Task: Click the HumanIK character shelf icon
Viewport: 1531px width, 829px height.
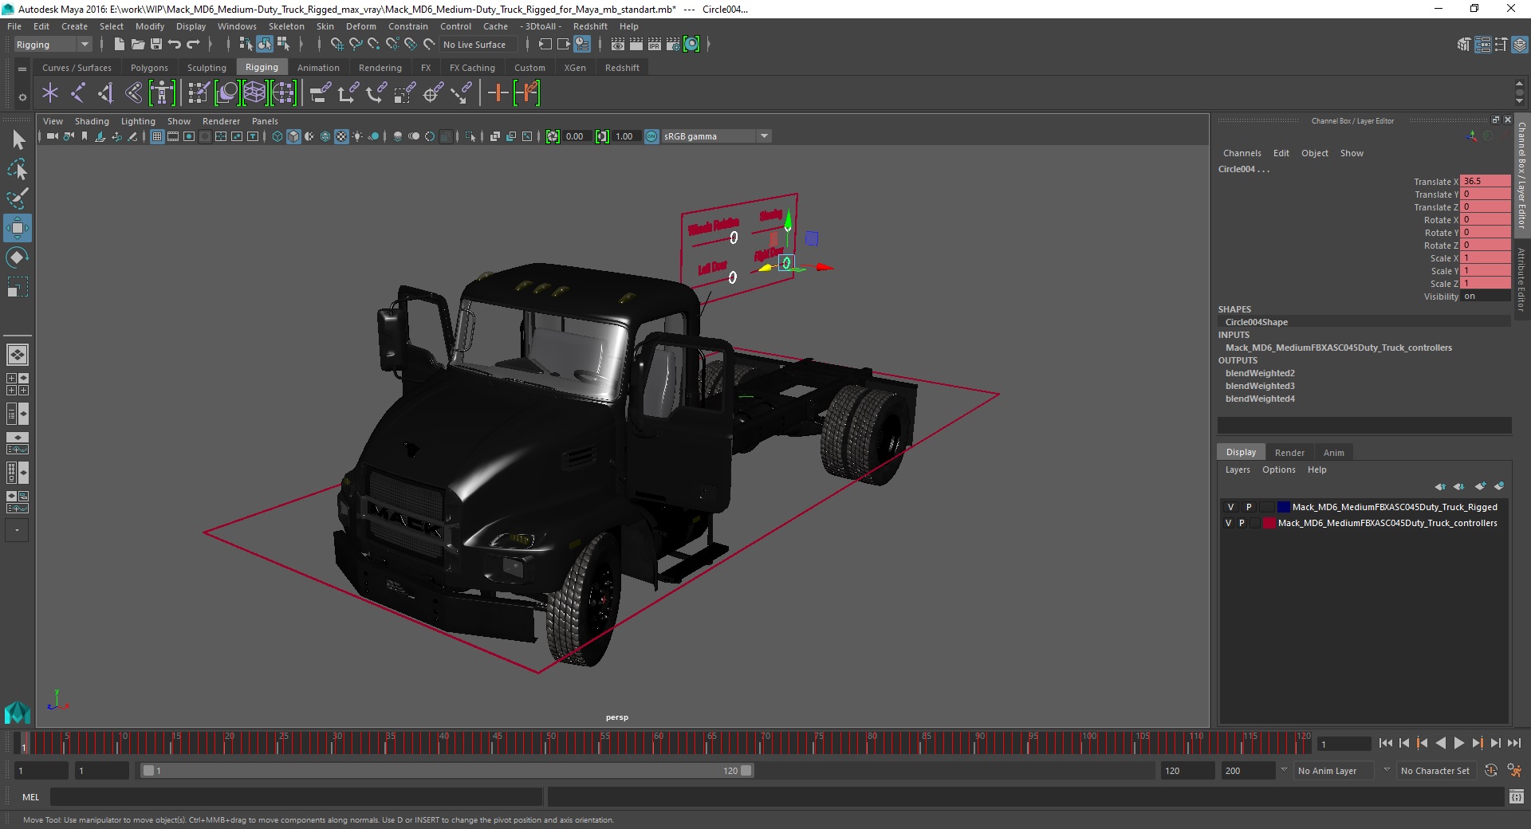Action: (x=162, y=93)
